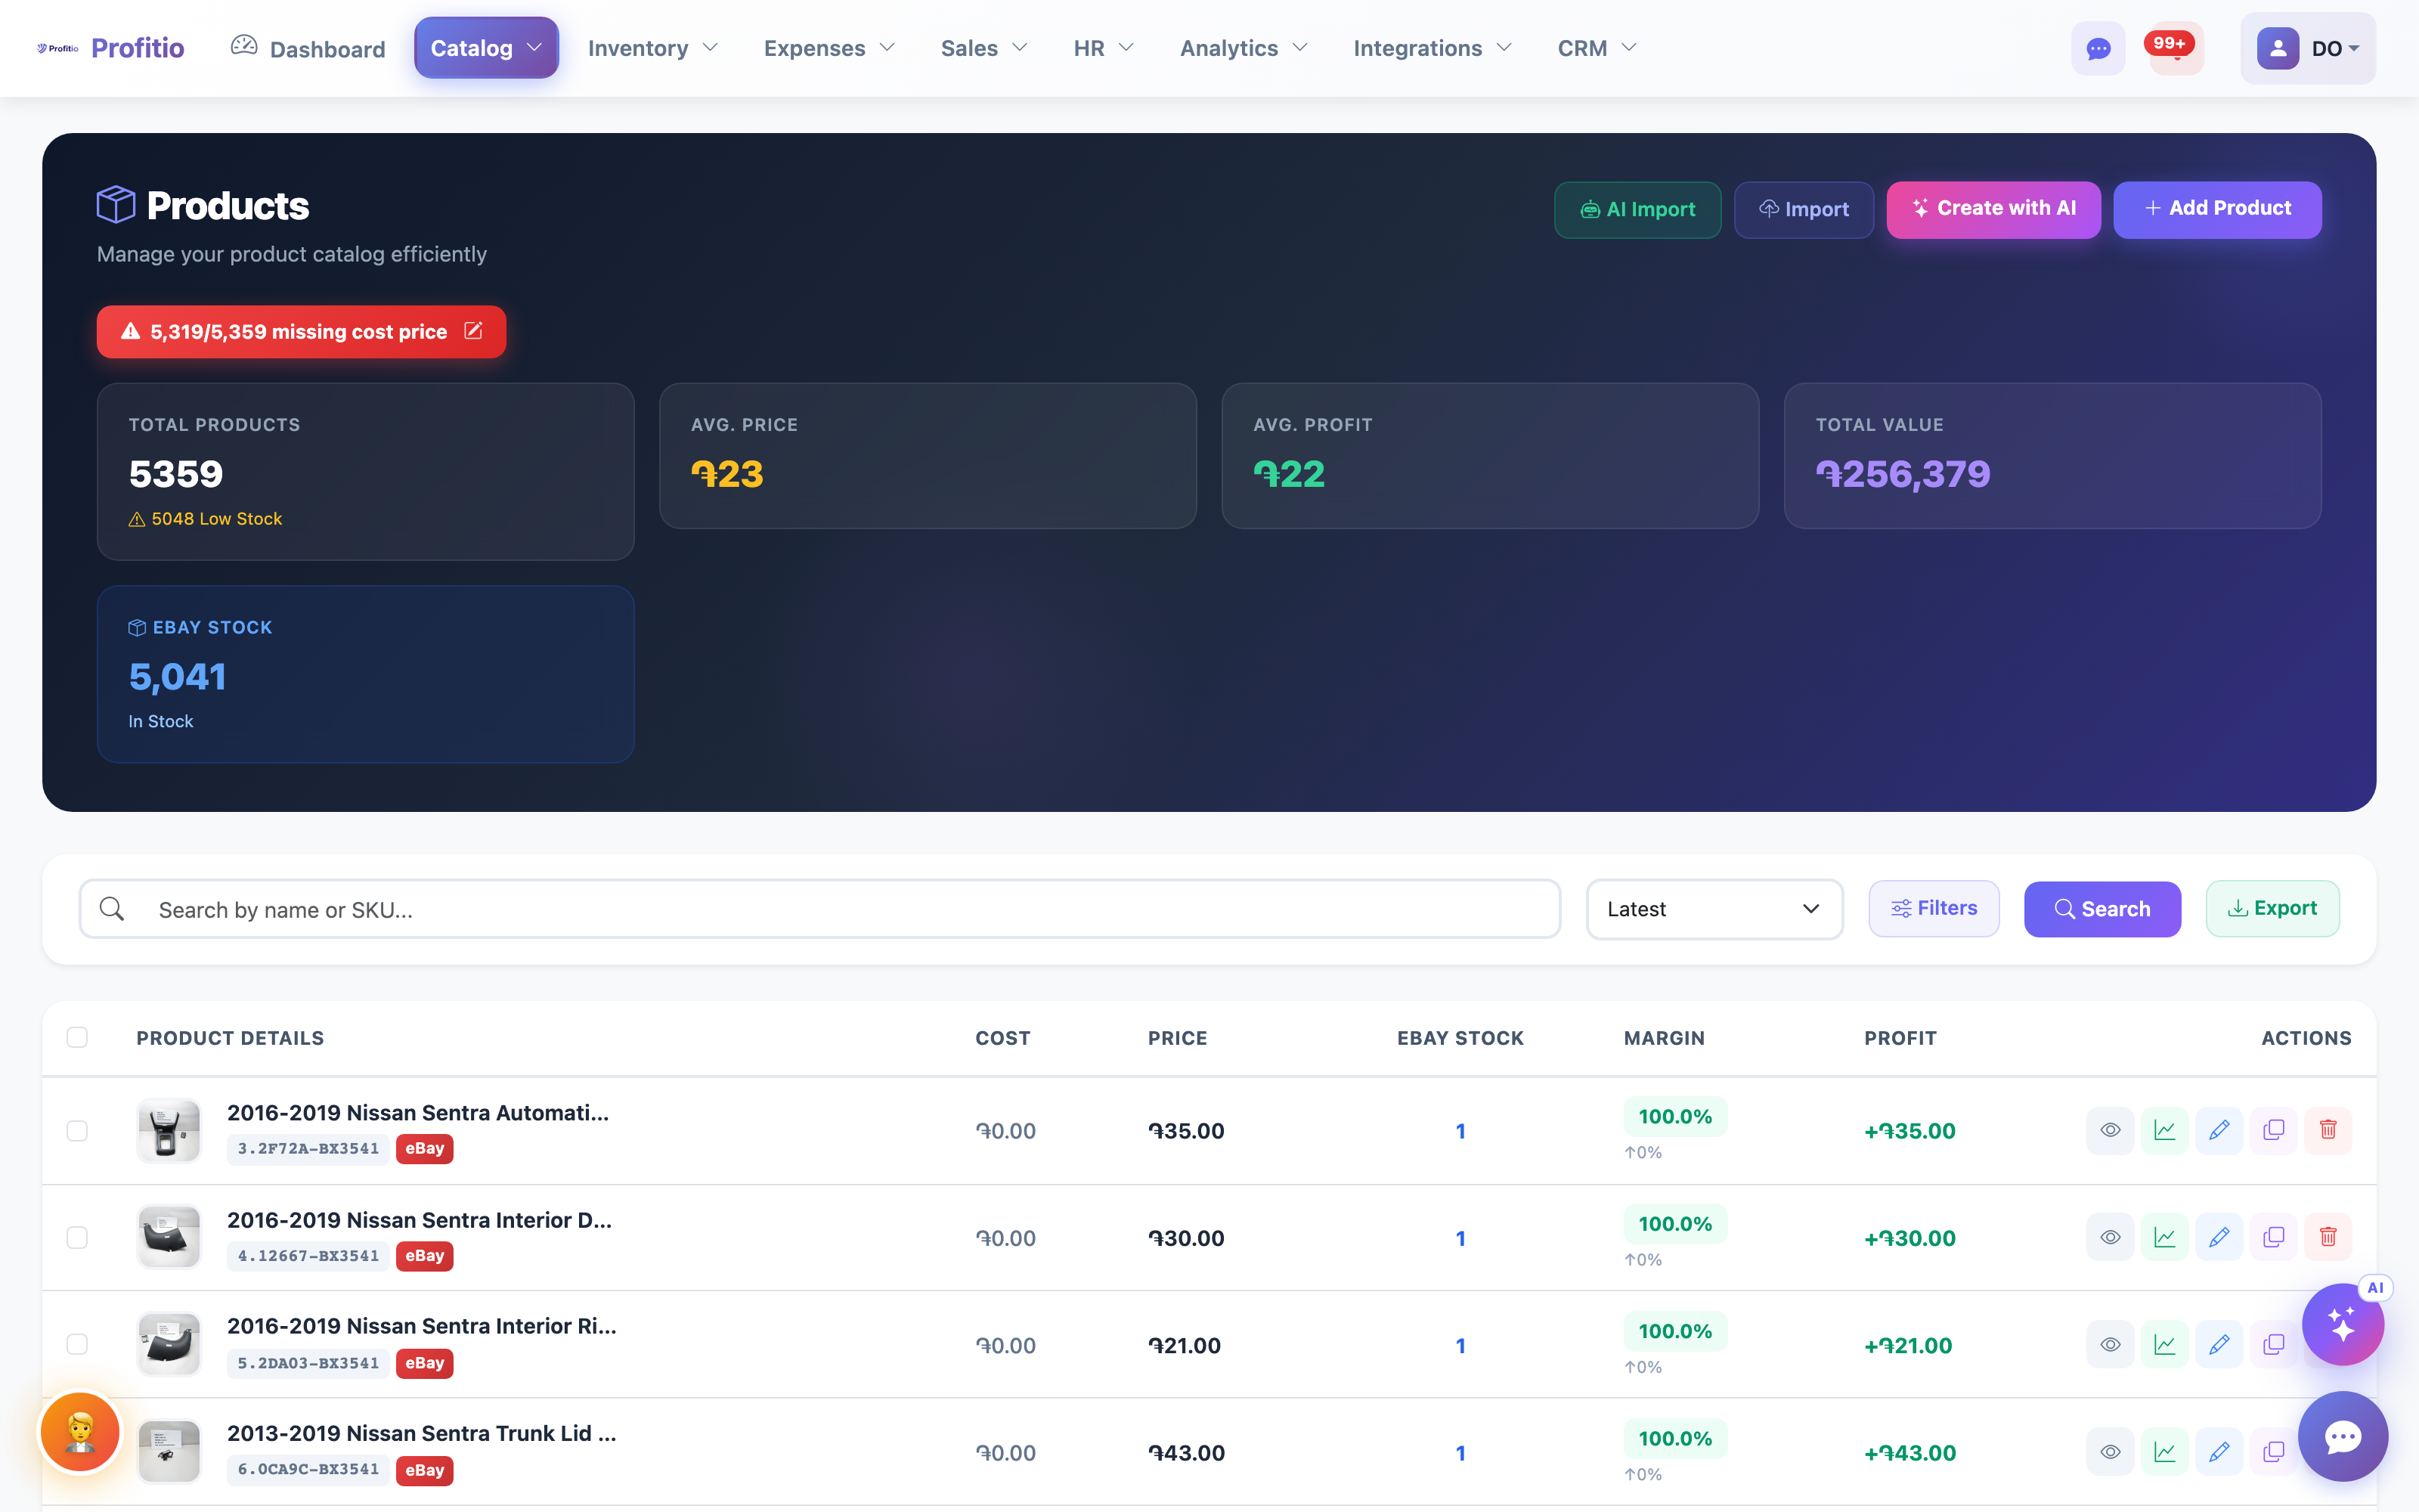Duplicate the Nissan Sentra Interior Ri... product

(x=2273, y=1345)
